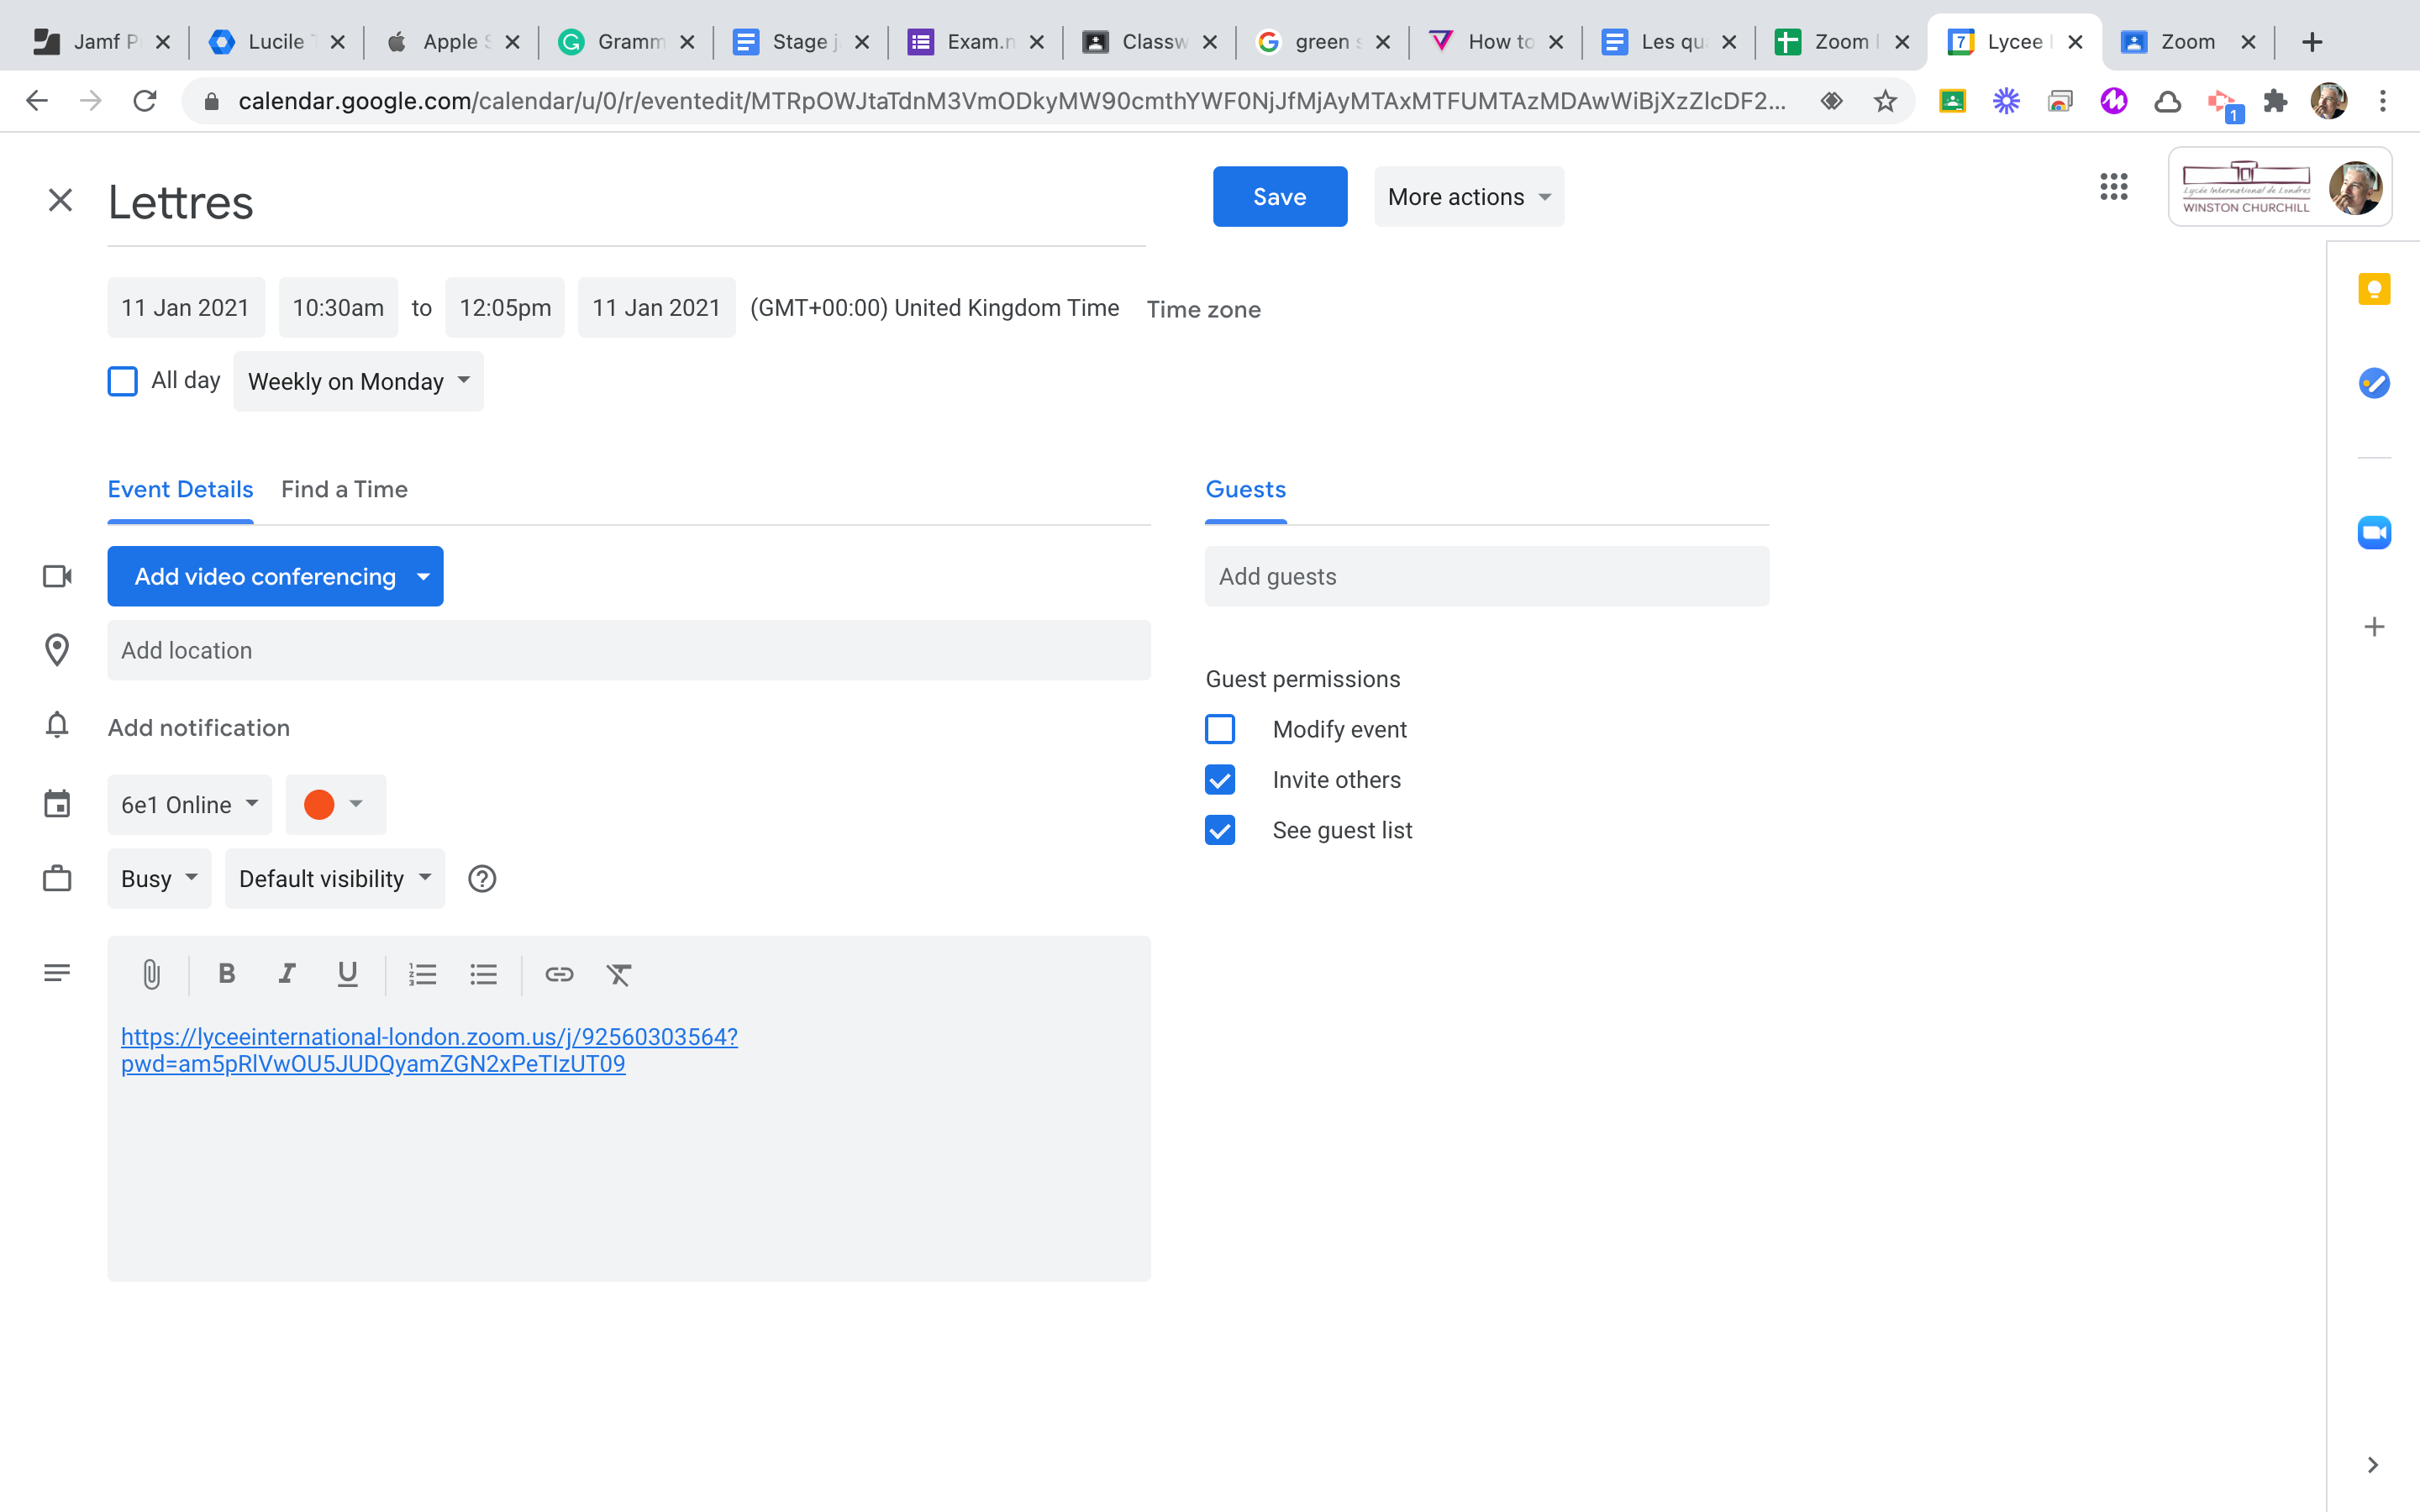Open the Zoom meeting link
2420x1512 pixels.
coord(429,1037)
